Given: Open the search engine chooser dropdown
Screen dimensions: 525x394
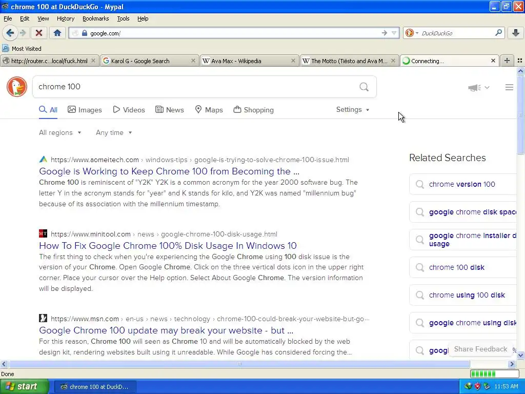Looking at the screenshot, I should tap(412, 33).
